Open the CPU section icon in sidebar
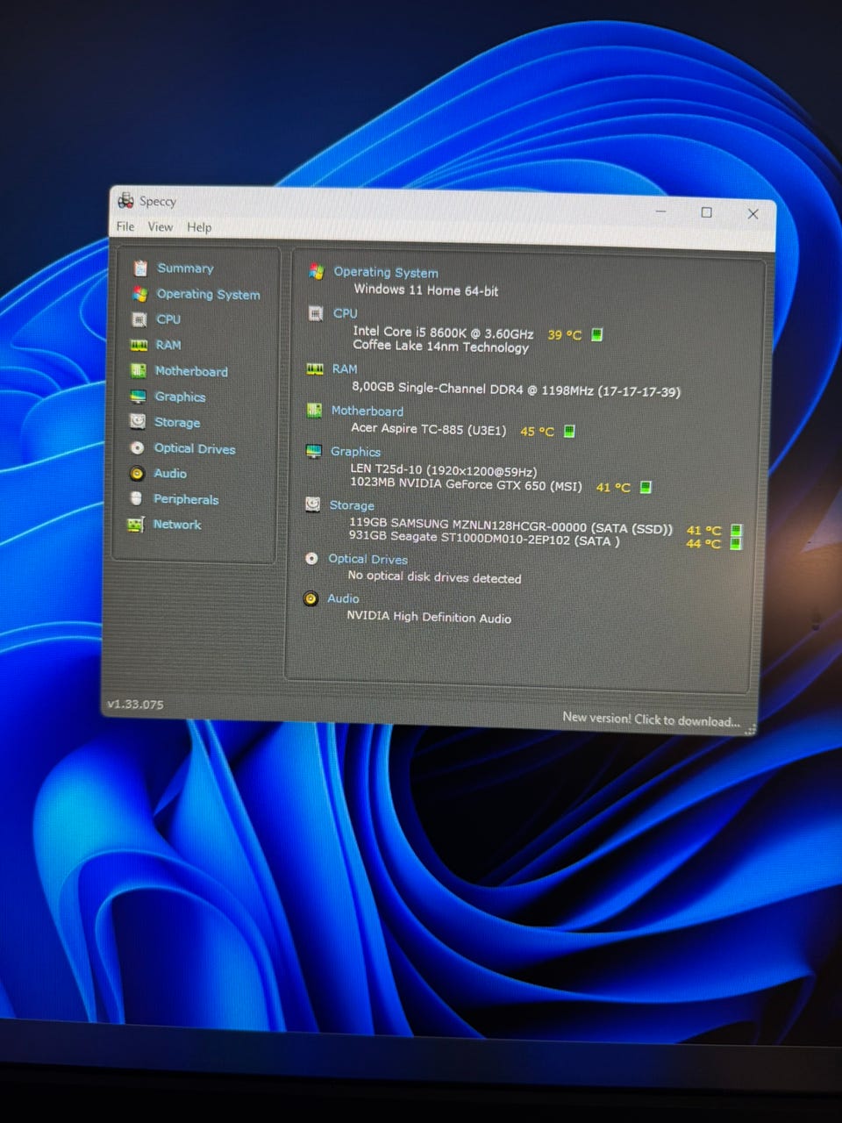The image size is (842, 1123). click(139, 319)
